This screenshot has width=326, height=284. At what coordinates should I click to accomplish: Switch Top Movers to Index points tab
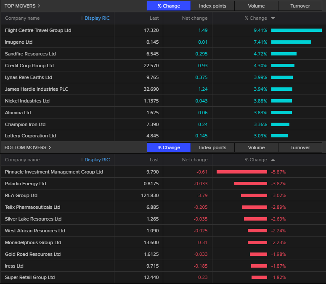click(x=212, y=6)
